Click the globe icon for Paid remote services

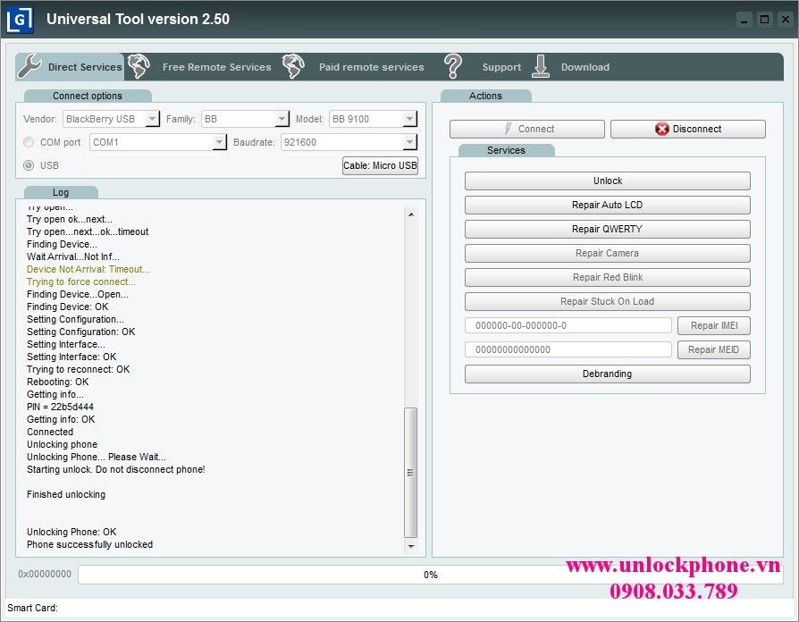click(x=293, y=66)
